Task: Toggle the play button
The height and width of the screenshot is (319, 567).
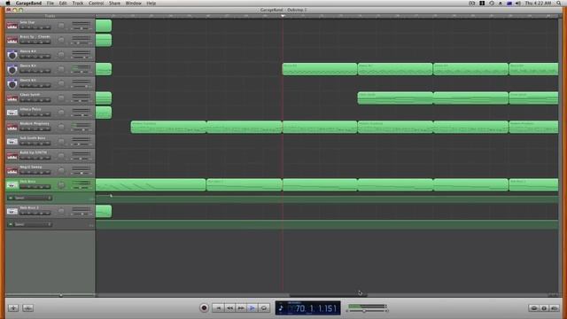Action: [x=252, y=307]
